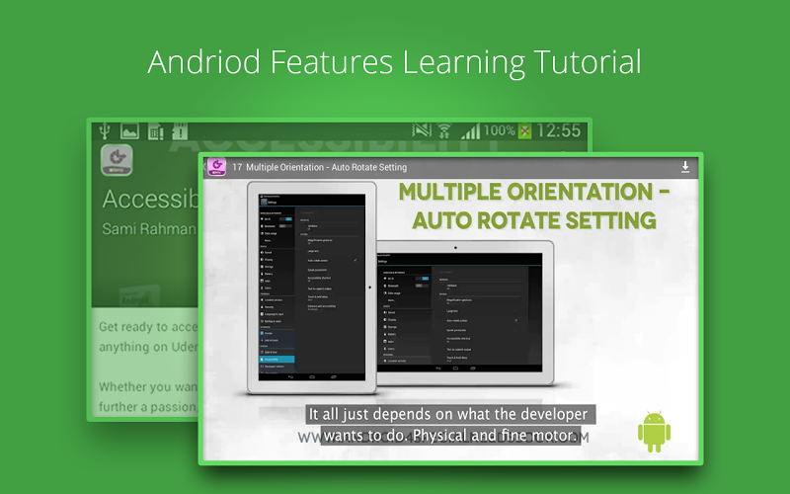
Task: Tap the 'MULTIPLE ORIENTATION – AUTO ROTATE SETTING' slide heading
Action: 534,206
